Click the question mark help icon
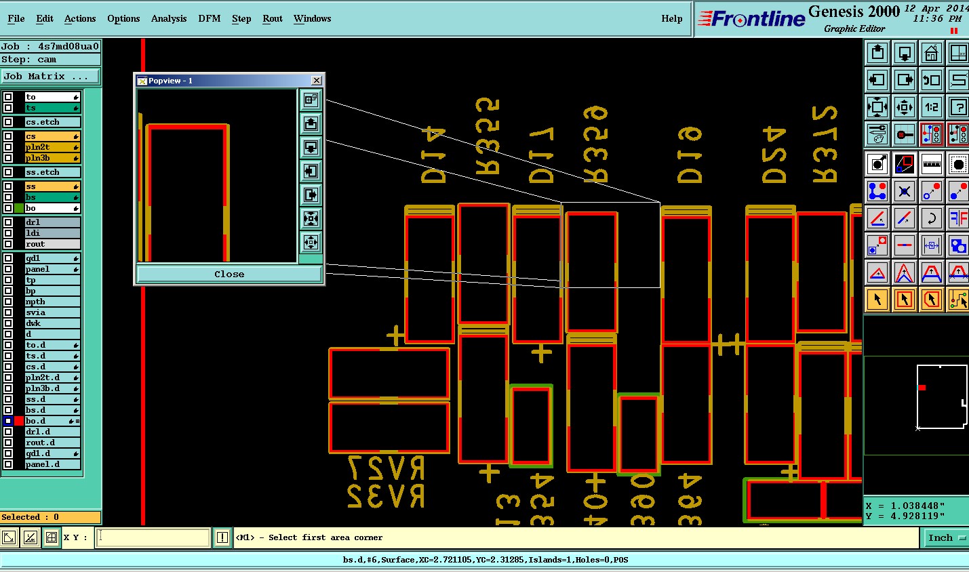This screenshot has height=572, width=969. [957, 107]
